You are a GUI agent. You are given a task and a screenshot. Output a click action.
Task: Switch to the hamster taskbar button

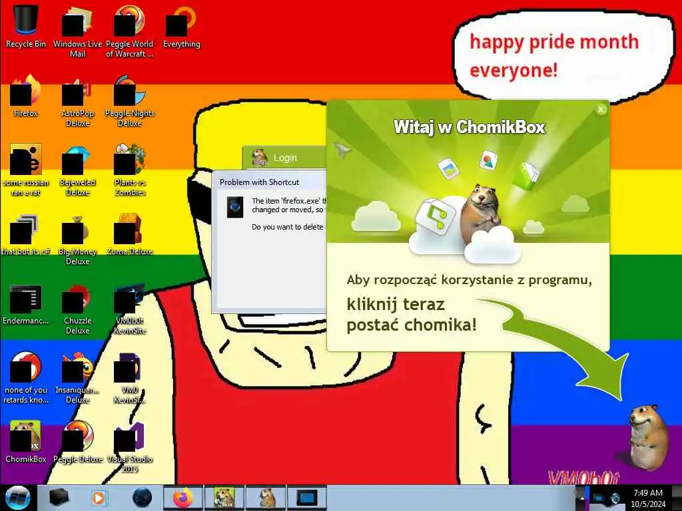(266, 498)
